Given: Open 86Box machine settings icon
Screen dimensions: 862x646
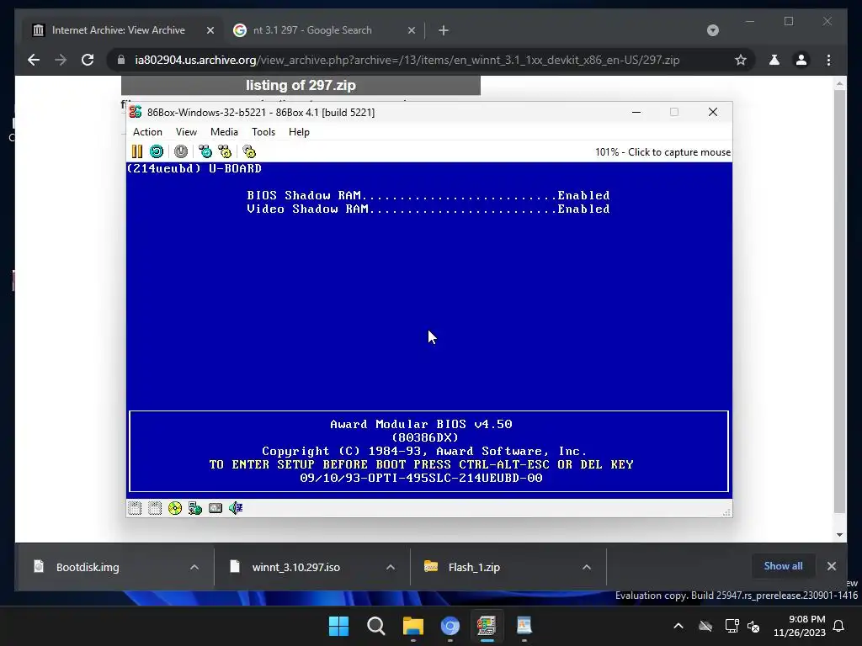Looking at the screenshot, I should 249,151.
